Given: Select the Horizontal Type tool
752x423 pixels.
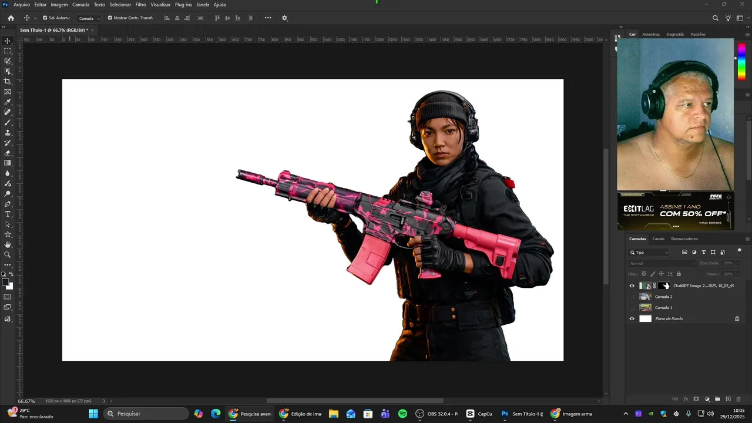Looking at the screenshot, I should click(x=8, y=214).
